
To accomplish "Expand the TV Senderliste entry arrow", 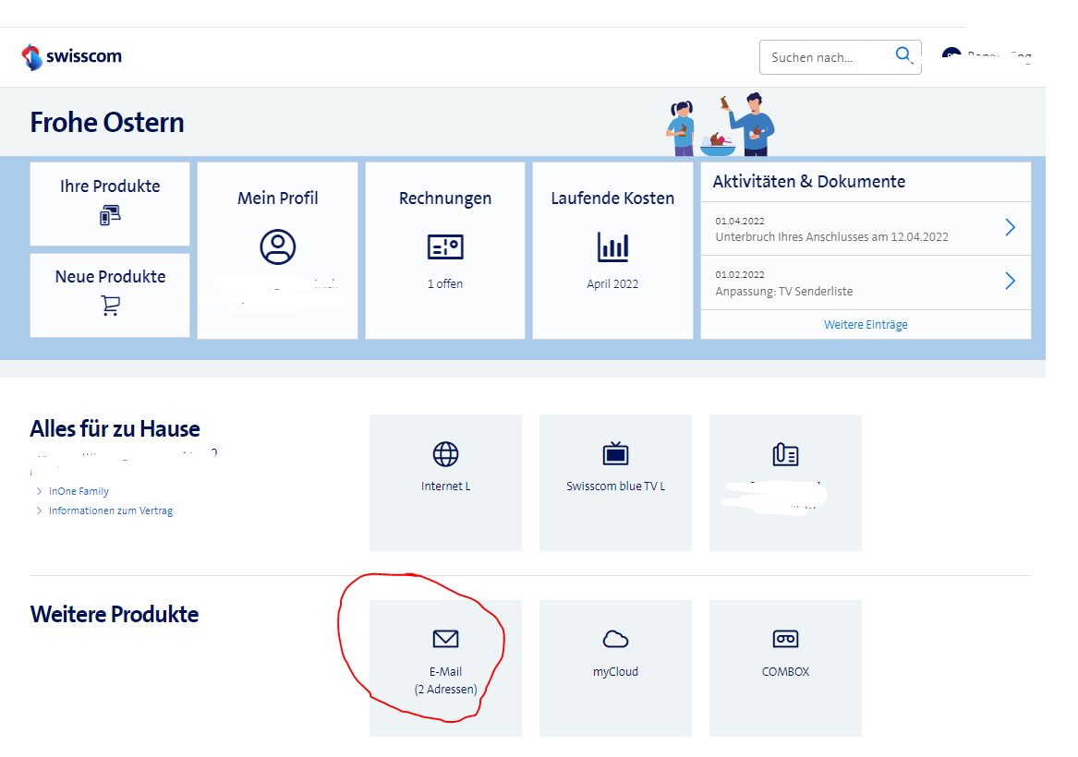I will point(1010,282).
